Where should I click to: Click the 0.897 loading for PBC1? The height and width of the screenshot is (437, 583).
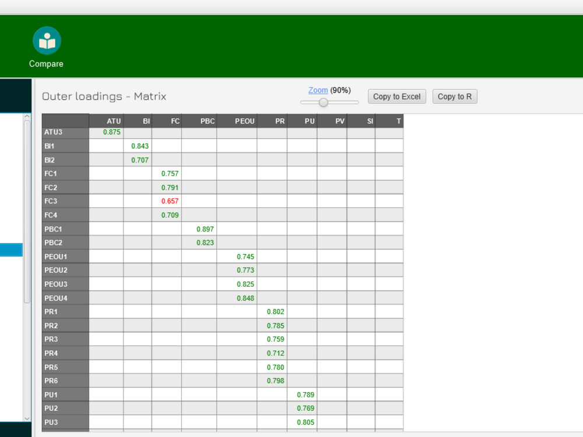(205, 229)
